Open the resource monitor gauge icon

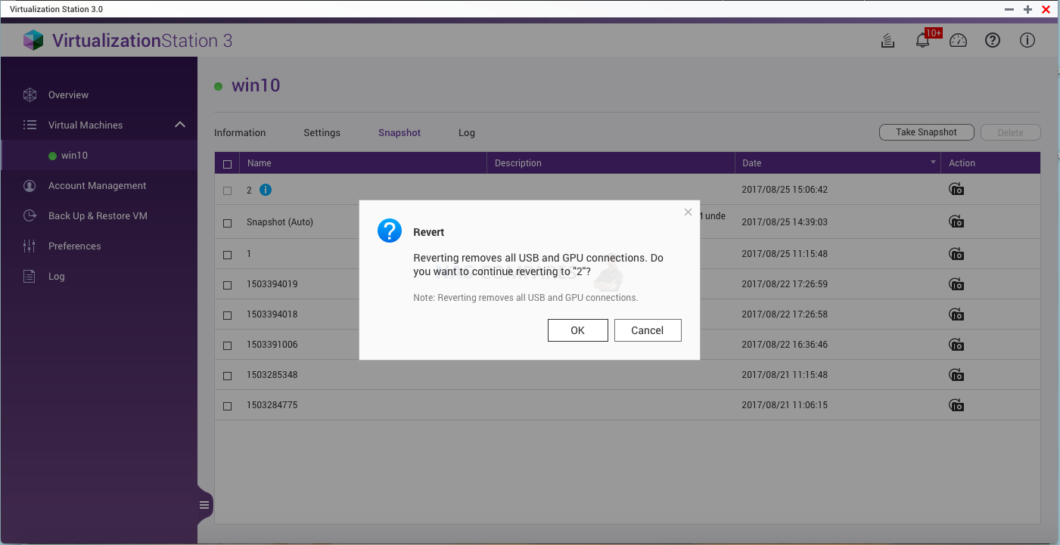click(958, 41)
